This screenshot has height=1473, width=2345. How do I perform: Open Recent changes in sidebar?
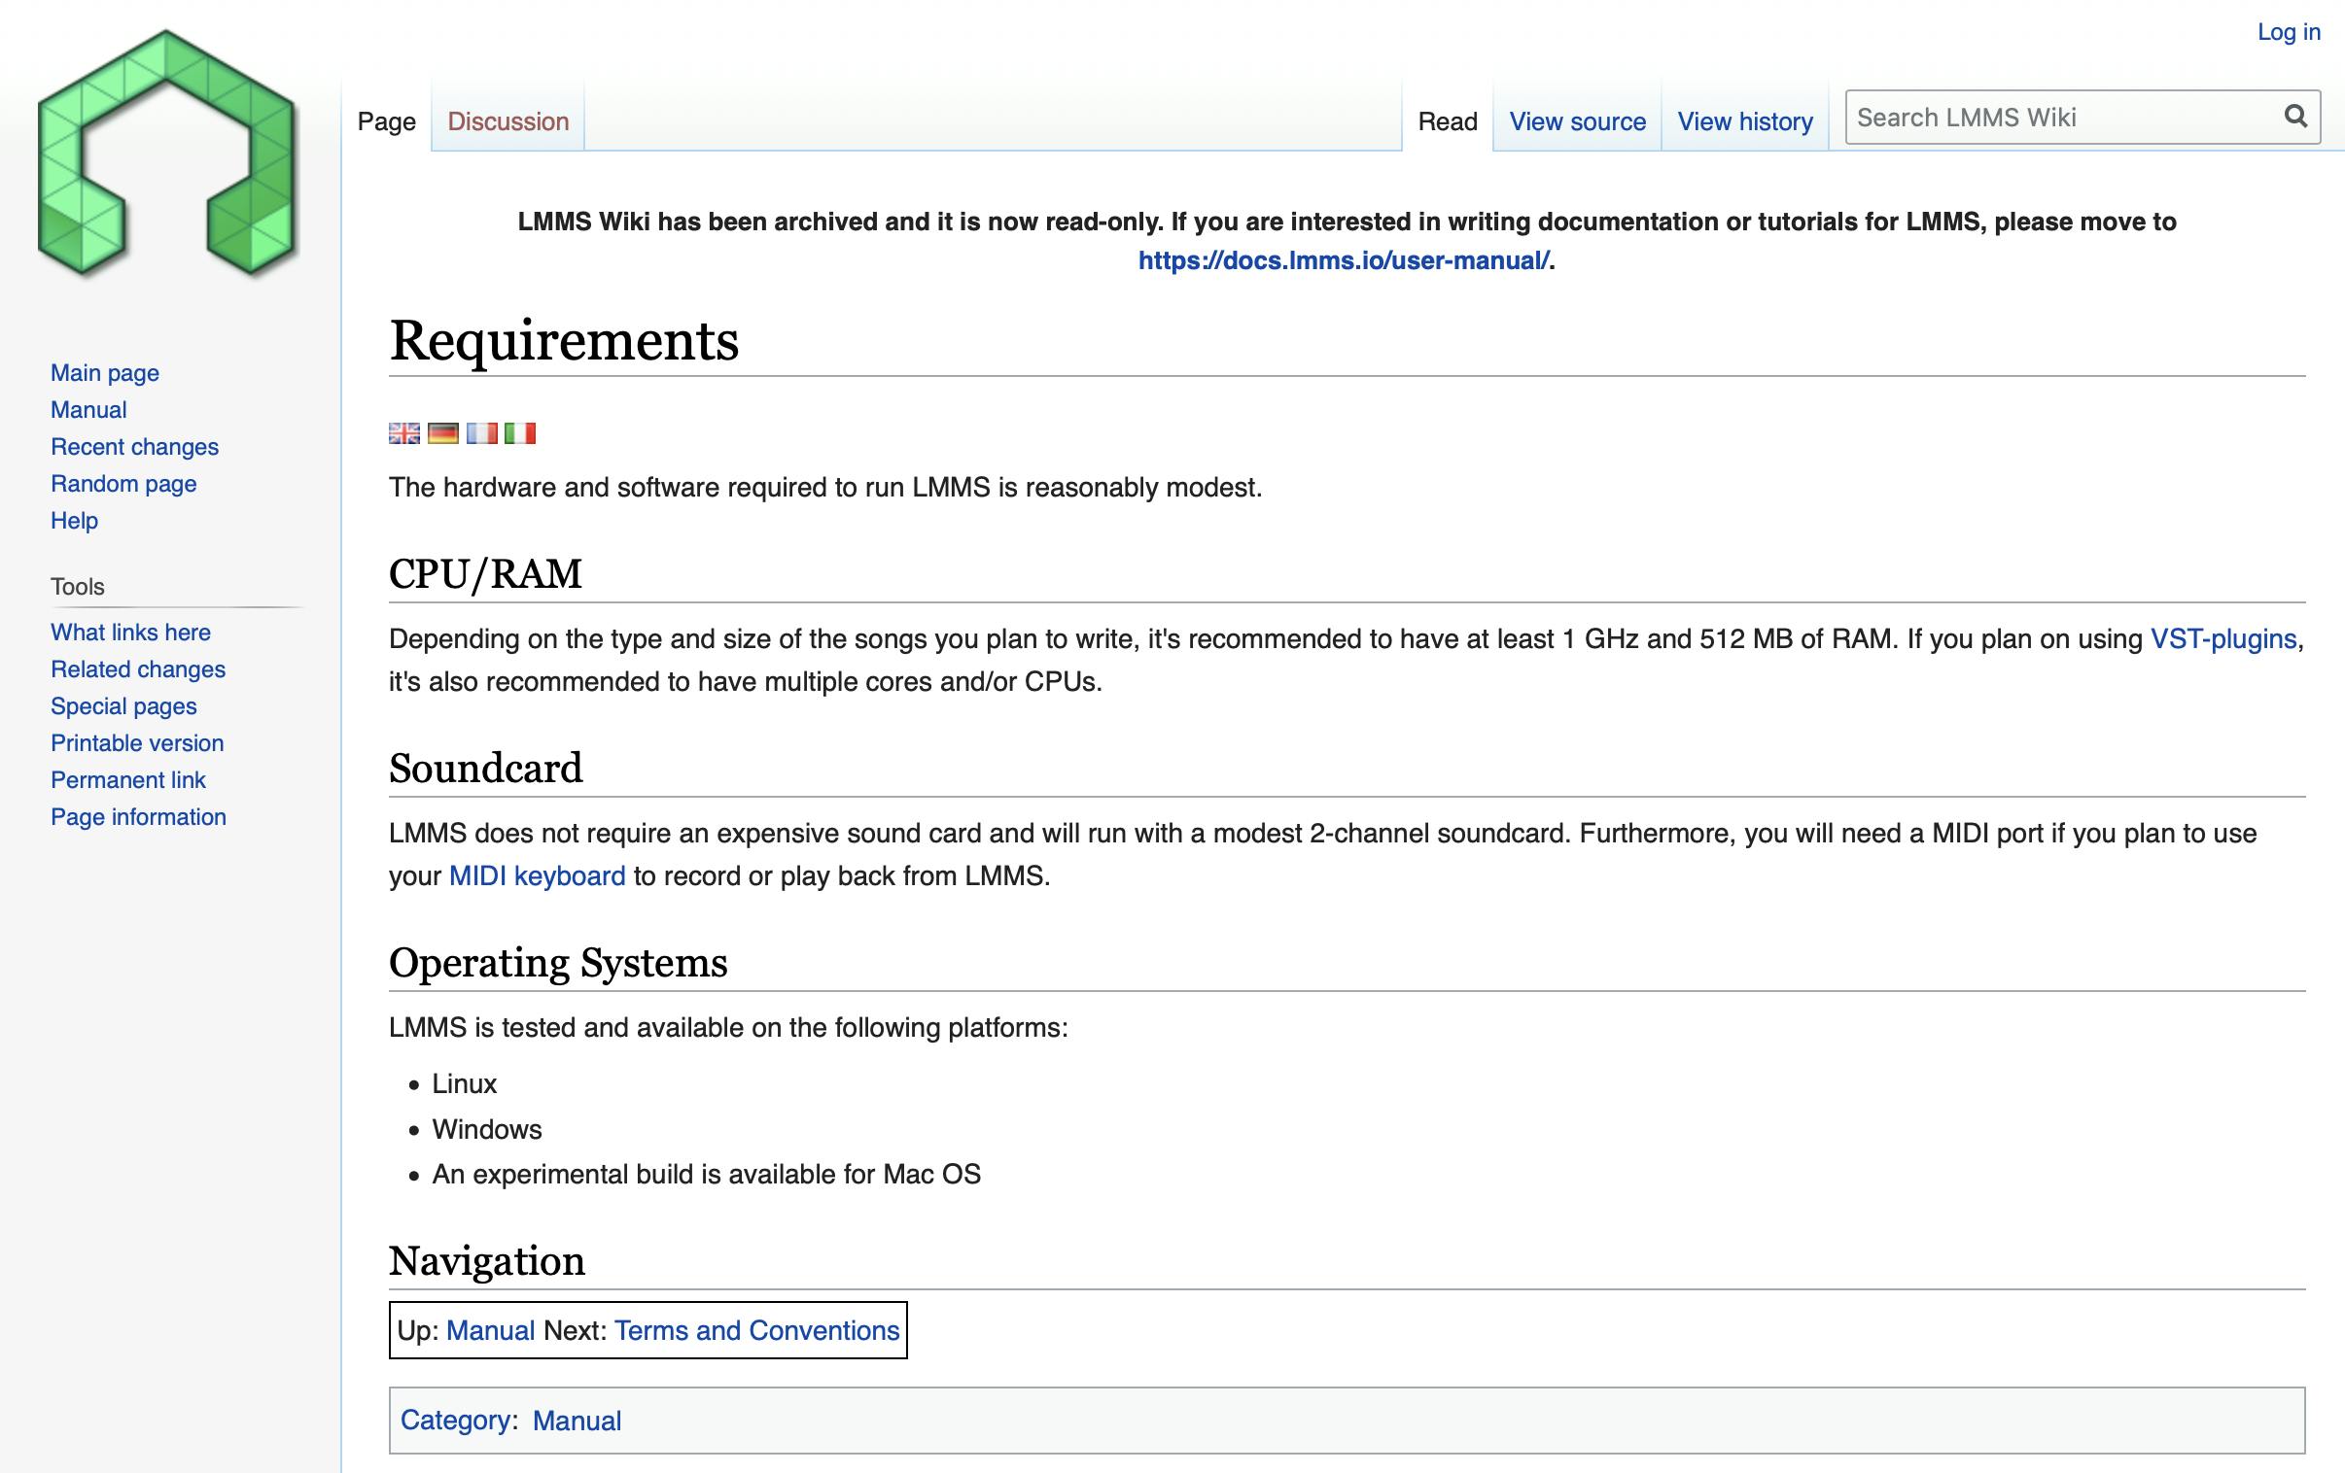[x=134, y=447]
